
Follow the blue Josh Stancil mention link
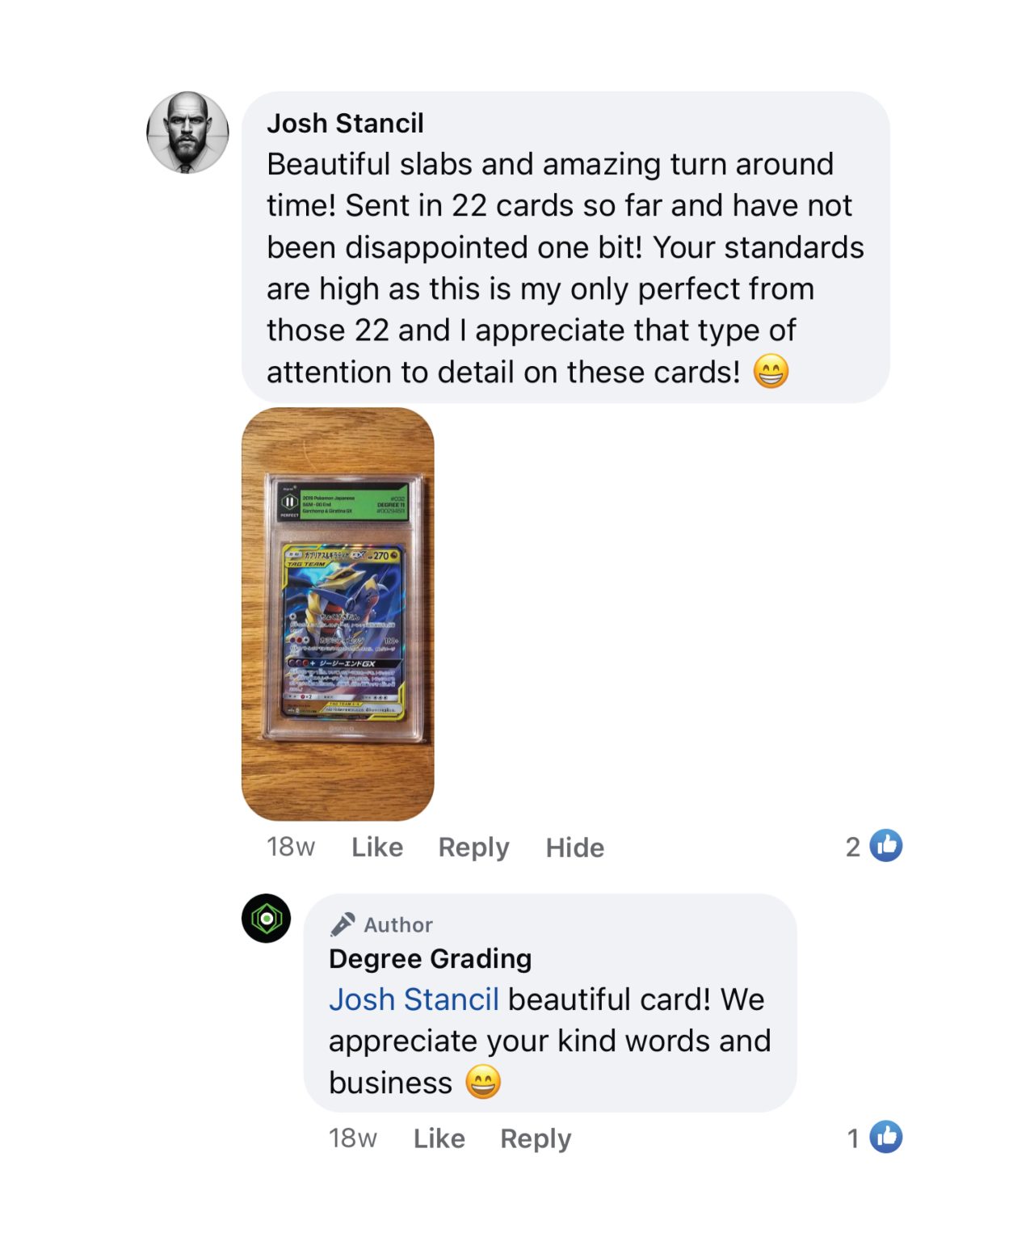coord(414,999)
